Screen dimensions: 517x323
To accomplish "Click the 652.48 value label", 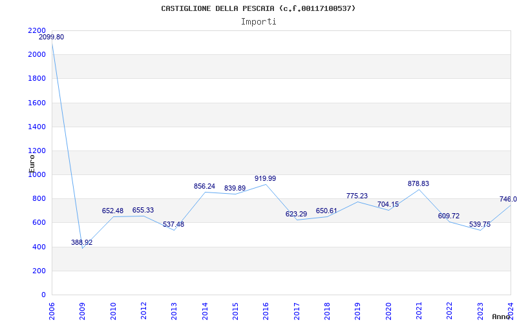I will (x=112, y=211).
